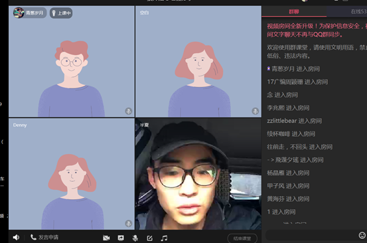Click the 半夏 name label
This screenshot has height=243, width=367.
pos(144,125)
